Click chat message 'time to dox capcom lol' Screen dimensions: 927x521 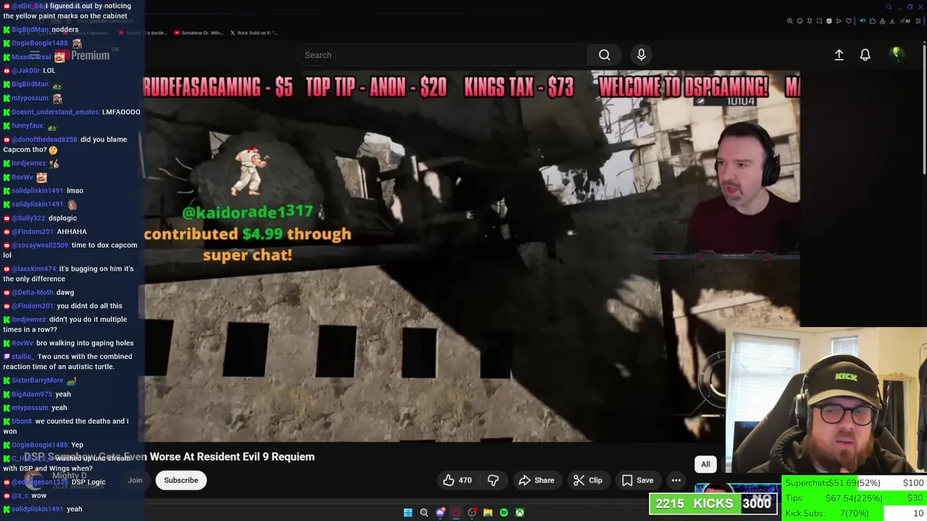tap(70, 250)
